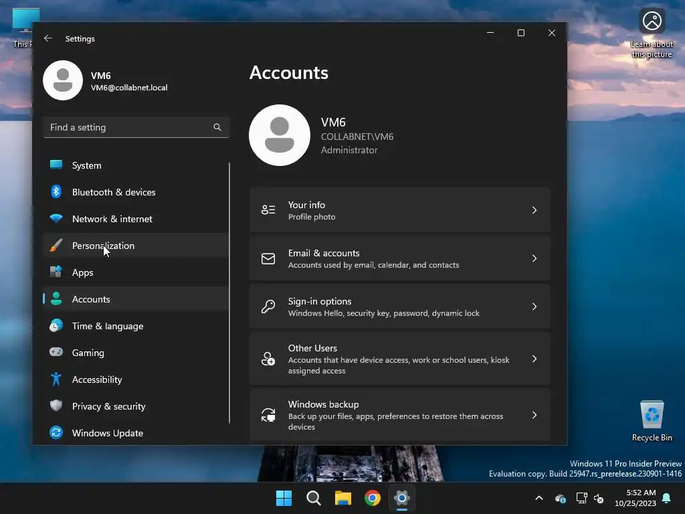
Task: Switch to Time & language label
Action: pos(108,326)
